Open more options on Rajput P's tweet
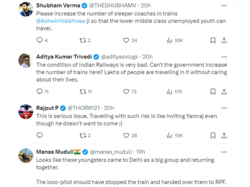Image resolution: width=250 pixels, height=187 pixels. [x=224, y=108]
